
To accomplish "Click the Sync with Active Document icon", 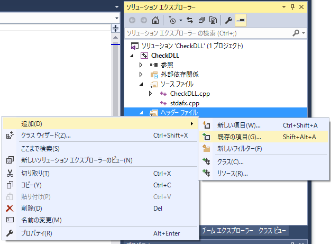I will click(191, 21).
